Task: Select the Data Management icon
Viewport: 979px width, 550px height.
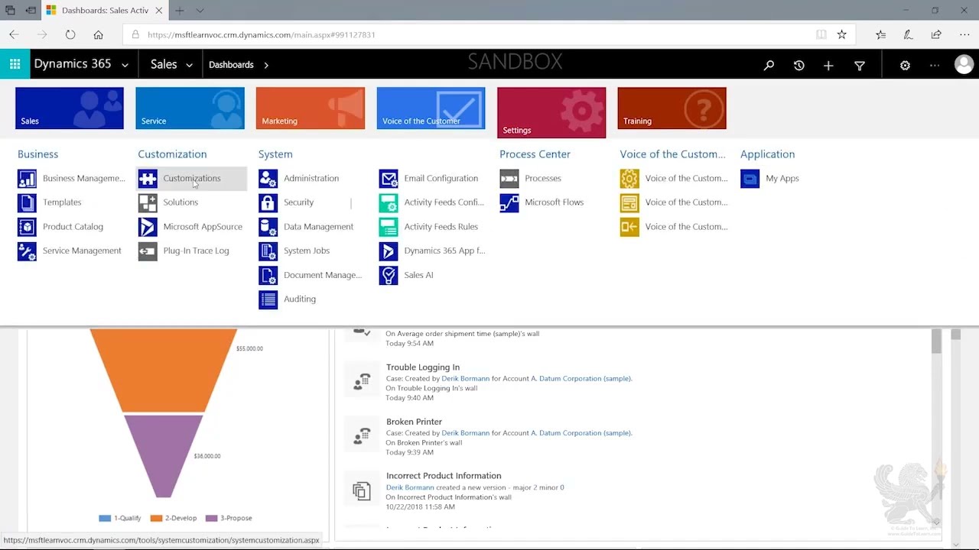Action: click(268, 227)
